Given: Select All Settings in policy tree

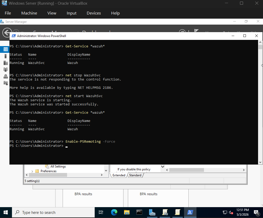Looking at the screenshot, I should (x=58, y=166).
